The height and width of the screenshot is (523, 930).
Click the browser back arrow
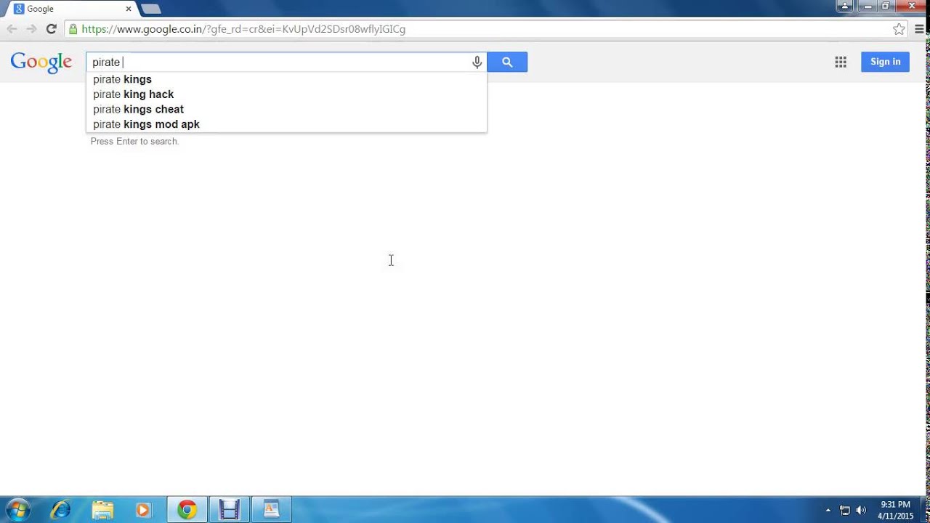pyautogui.click(x=12, y=29)
